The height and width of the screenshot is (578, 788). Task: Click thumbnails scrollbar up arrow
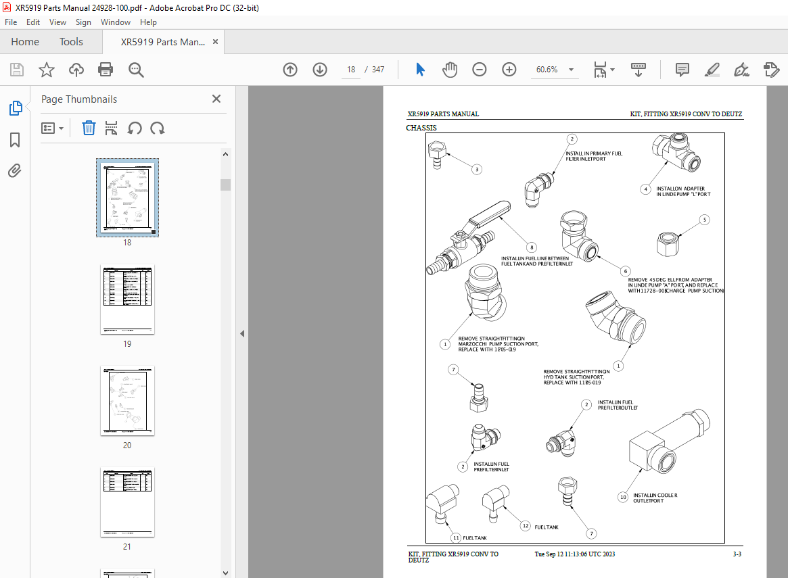225,154
